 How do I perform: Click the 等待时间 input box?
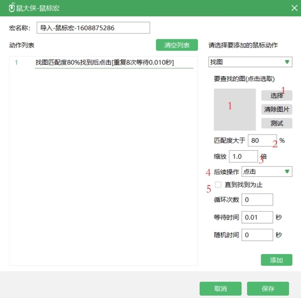point(257,217)
